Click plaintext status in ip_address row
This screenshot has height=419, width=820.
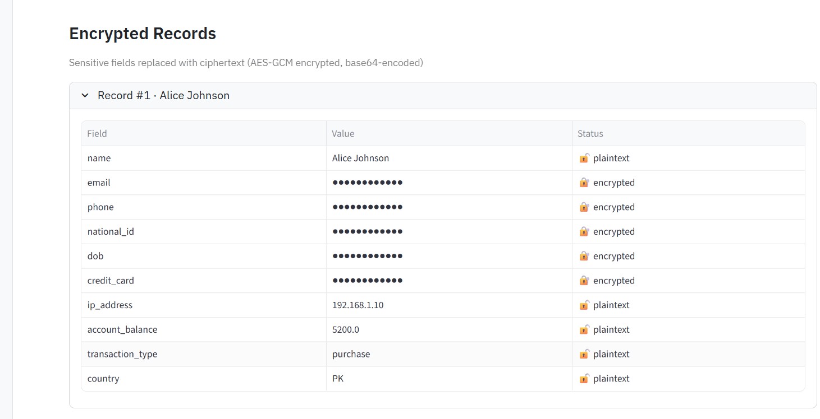[611, 305]
